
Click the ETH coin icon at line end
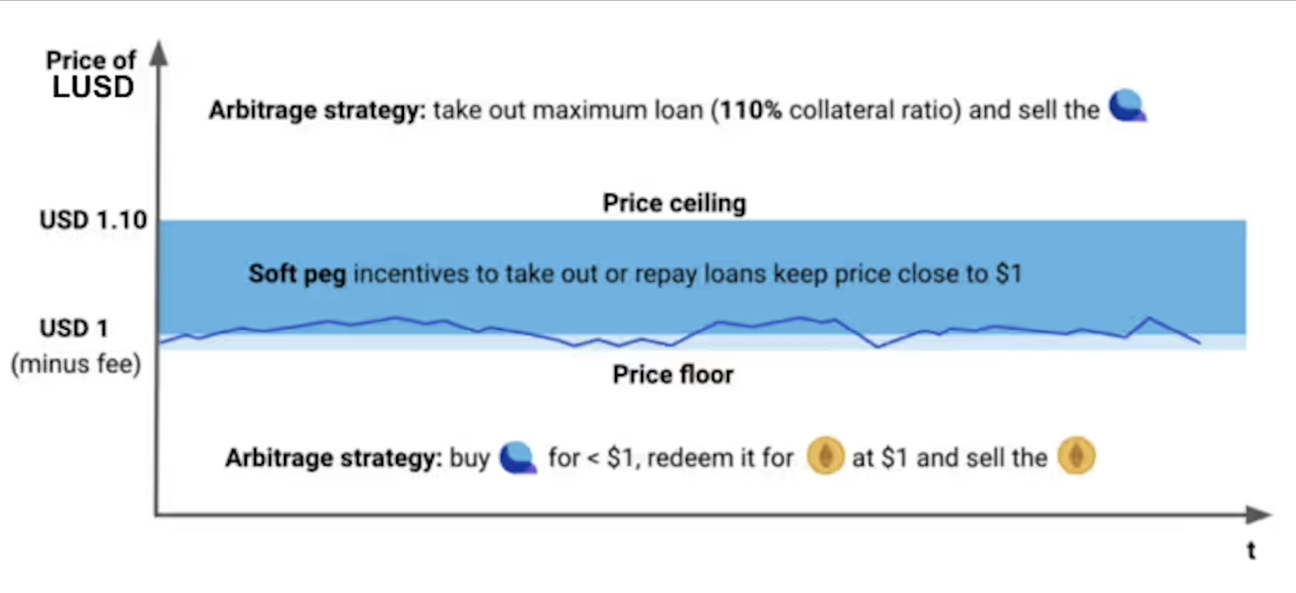click(x=1076, y=456)
